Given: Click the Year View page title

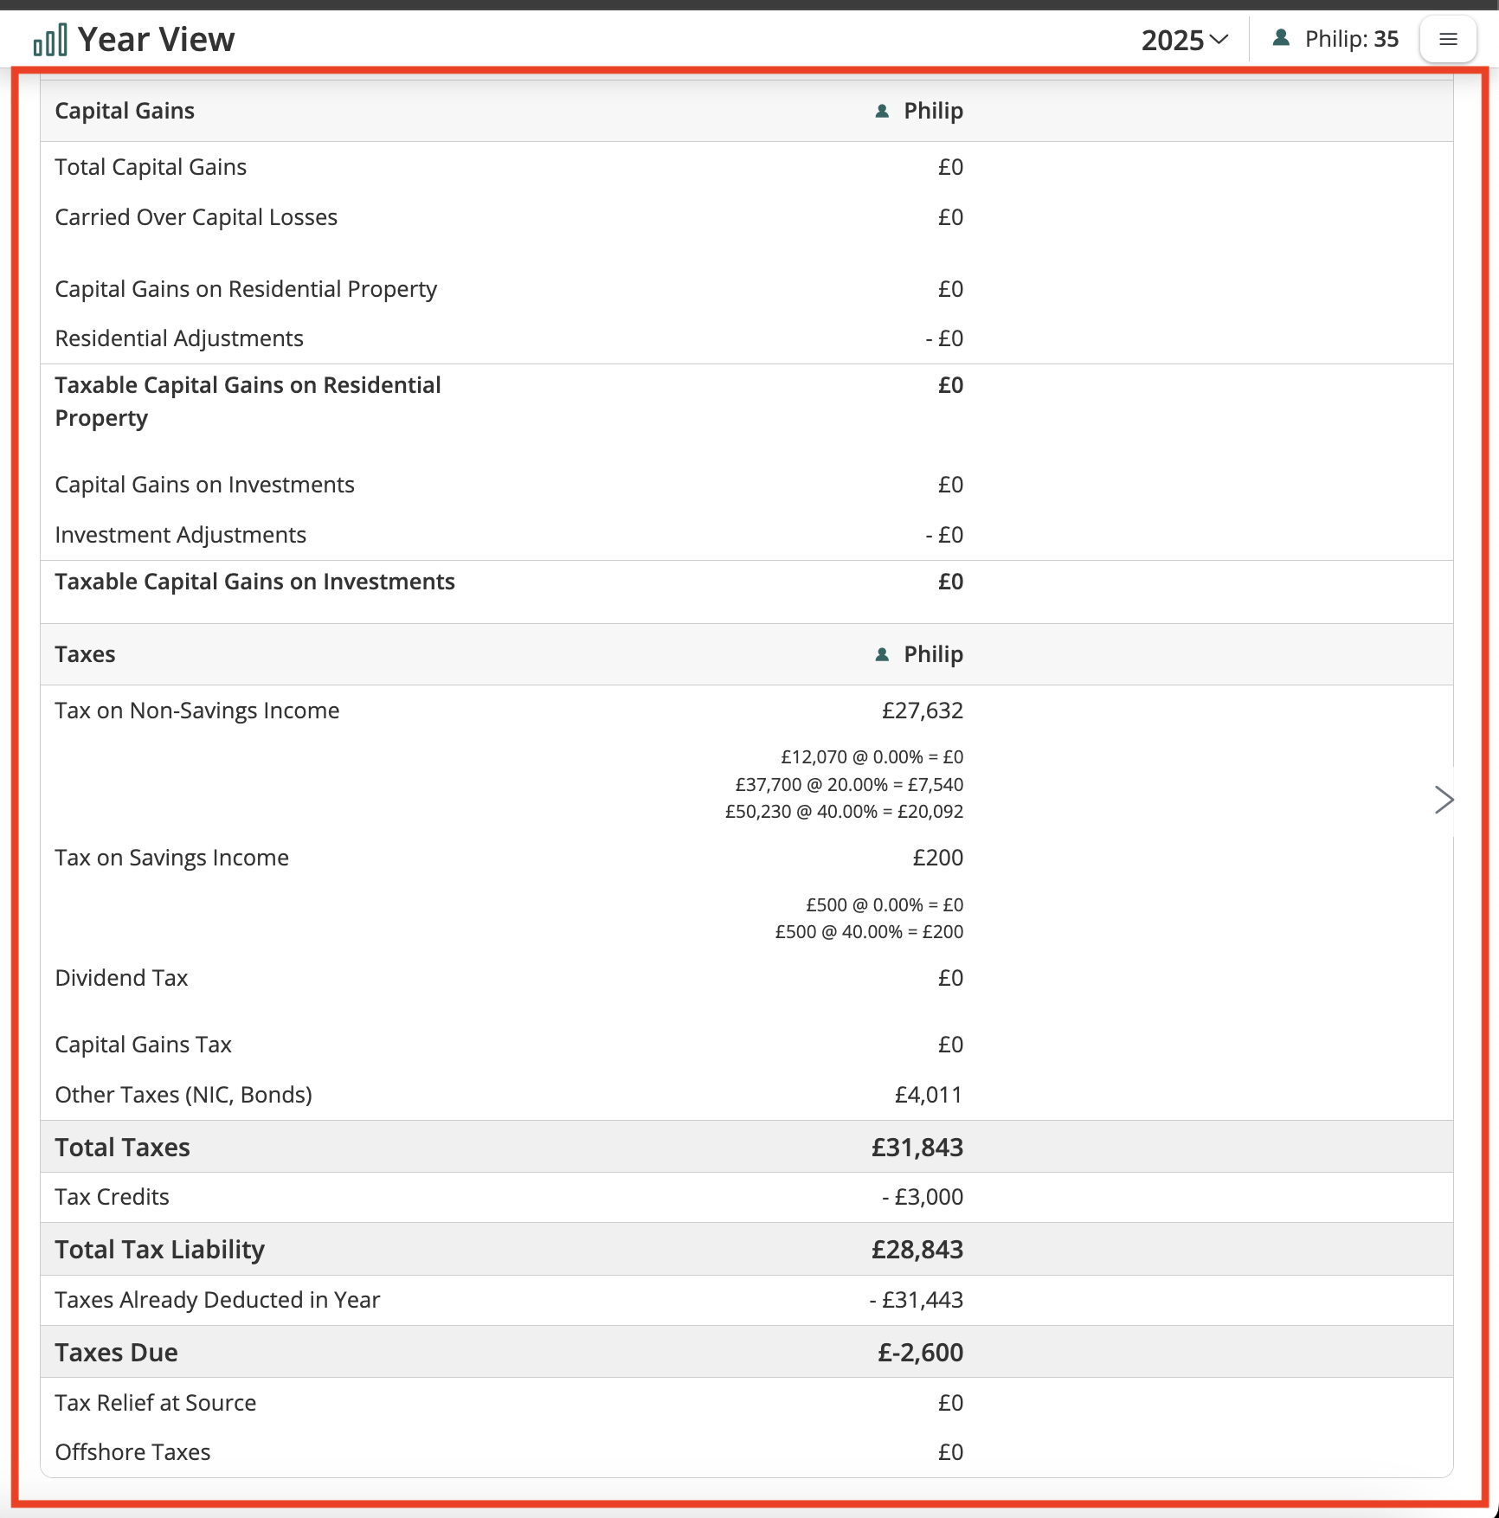Looking at the screenshot, I should [x=156, y=40].
